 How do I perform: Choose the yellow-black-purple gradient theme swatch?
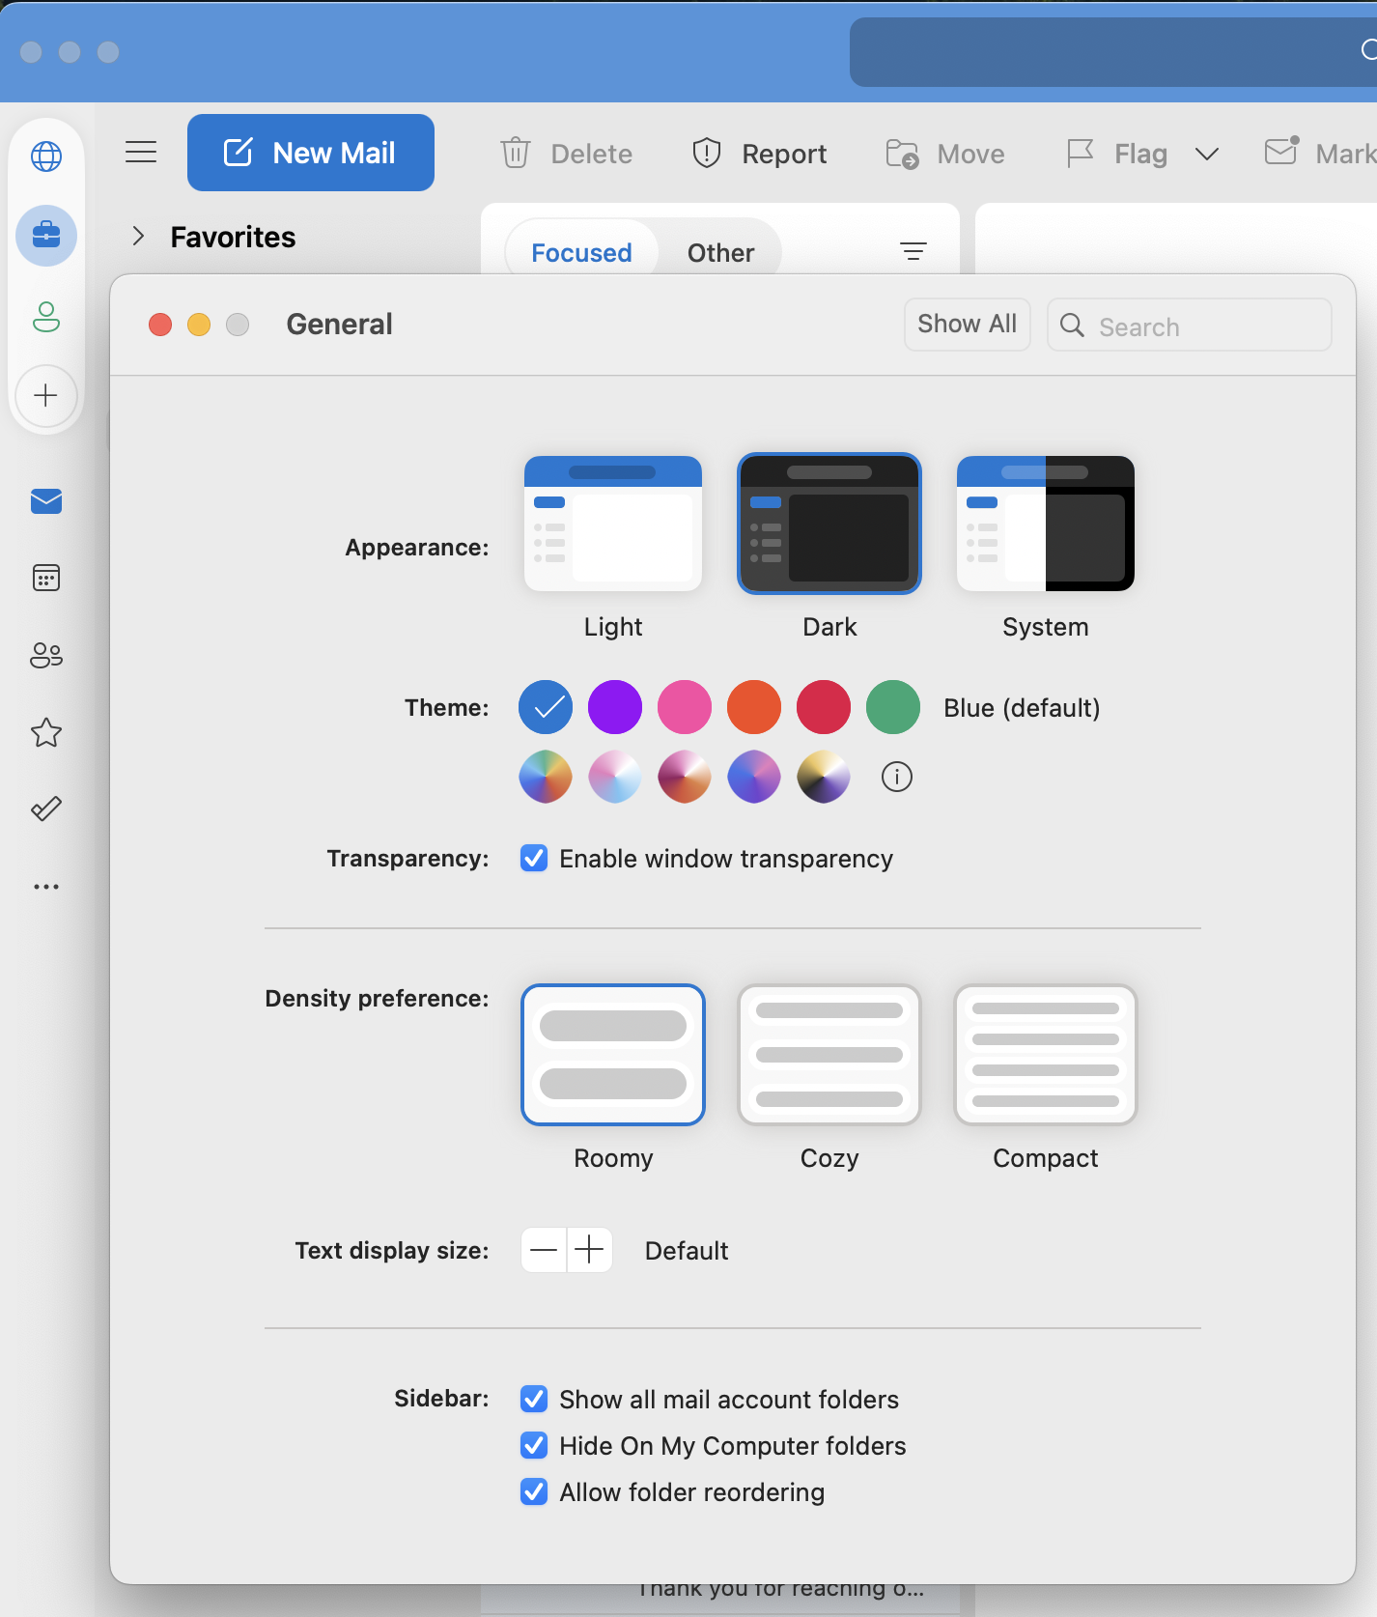824,777
